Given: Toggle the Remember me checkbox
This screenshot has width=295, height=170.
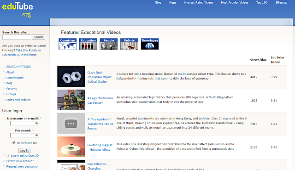Looking at the screenshot, I should tap(14, 142).
